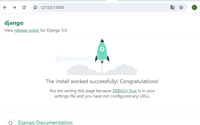Reload the page with the refresh icon
Image resolution: width=200 pixels, height=125 pixels.
(24, 8)
